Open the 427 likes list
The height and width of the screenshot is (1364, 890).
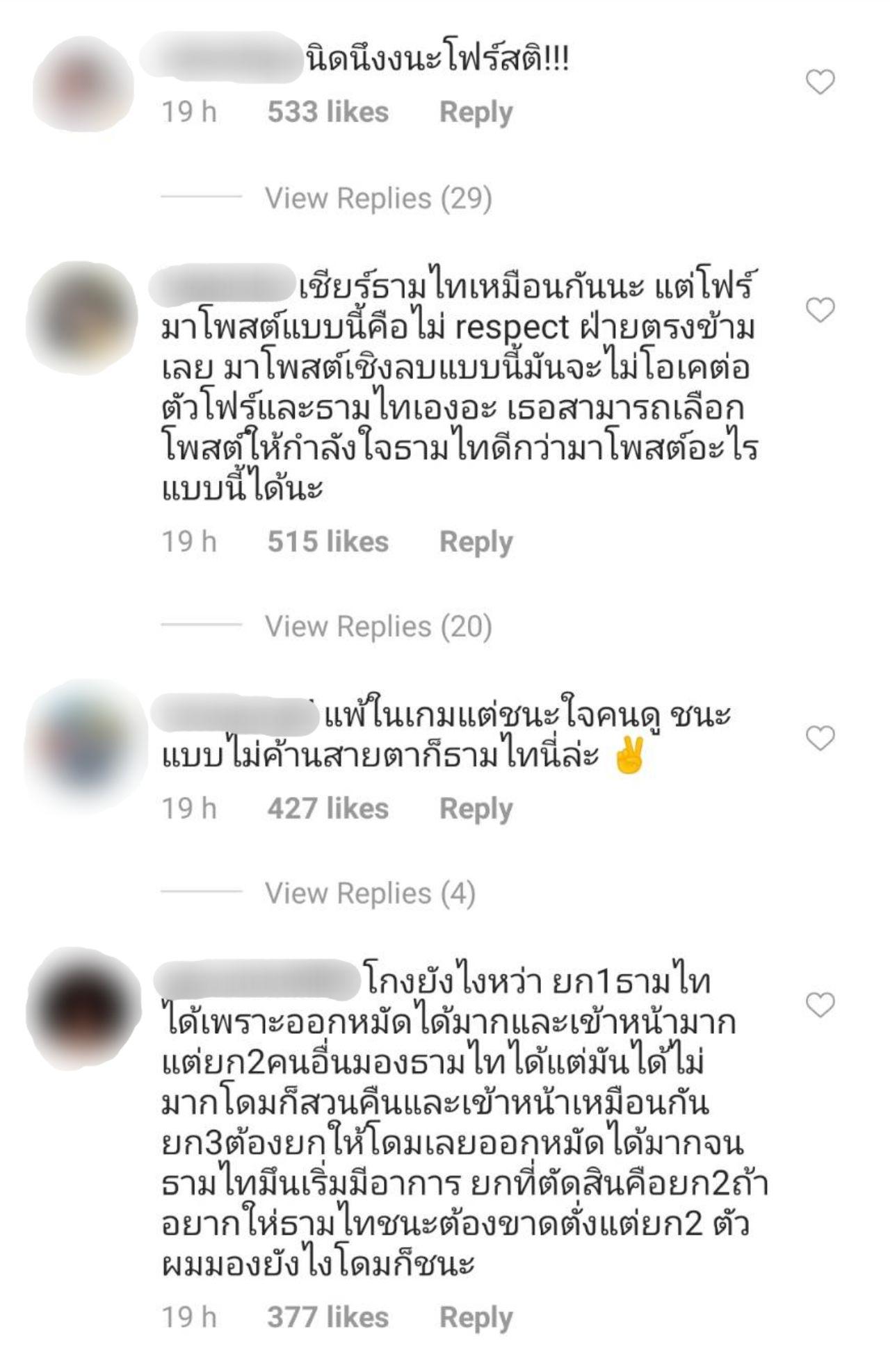tap(327, 809)
